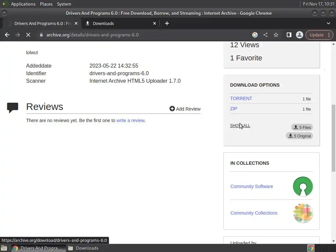Click the 1 Favorite statistic

coord(246,58)
